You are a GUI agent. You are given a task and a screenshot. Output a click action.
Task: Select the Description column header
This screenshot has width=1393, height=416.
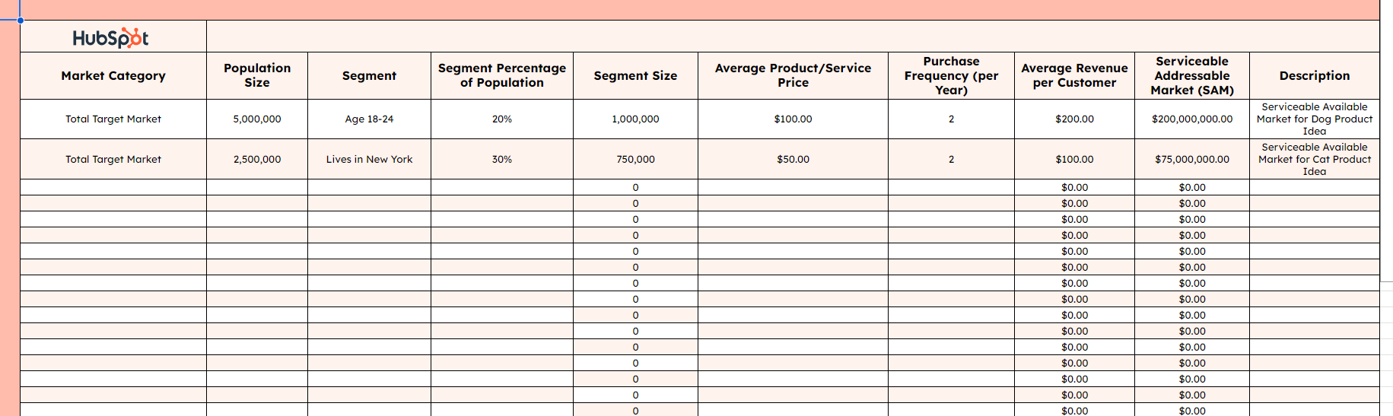1315,75
